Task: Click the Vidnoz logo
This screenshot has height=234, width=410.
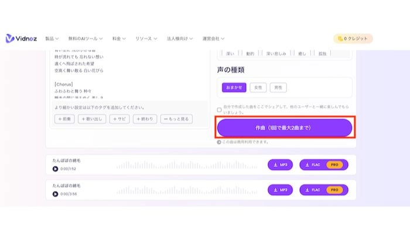Action: pos(21,39)
